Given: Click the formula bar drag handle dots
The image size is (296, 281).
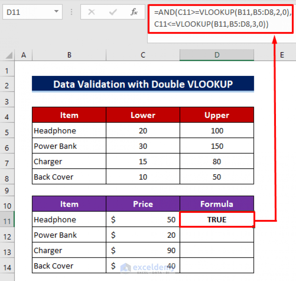Looking at the screenshot, I should 71,12.
